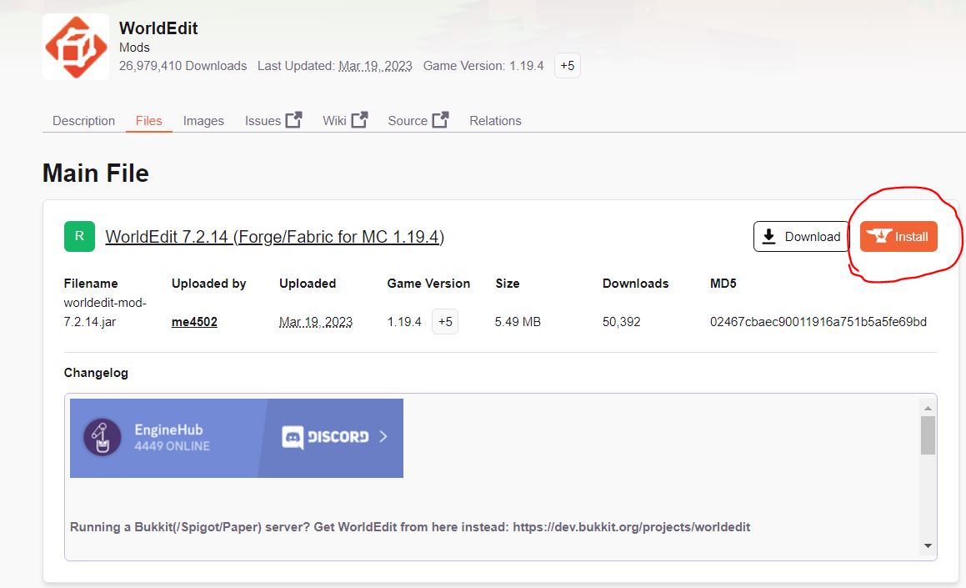Open uploader me4502 profile link
Viewport: 966px width, 588px height.
tap(194, 322)
